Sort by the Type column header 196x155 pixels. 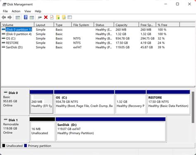click(63, 25)
